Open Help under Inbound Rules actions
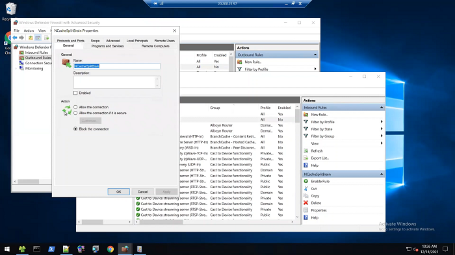Image resolution: width=455 pixels, height=255 pixels. pyautogui.click(x=315, y=165)
